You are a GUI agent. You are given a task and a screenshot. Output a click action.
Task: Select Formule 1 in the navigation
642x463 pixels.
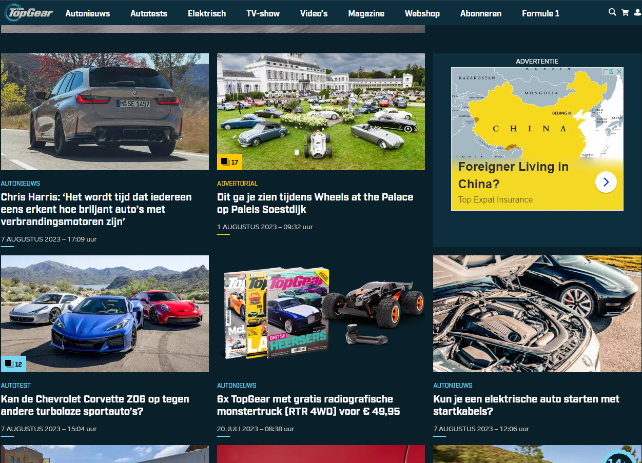point(540,13)
